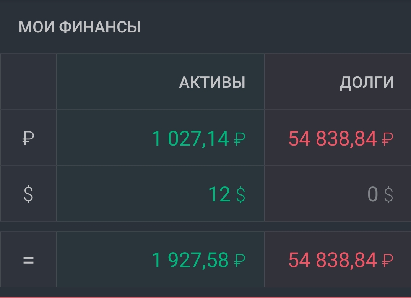411x298 pixels.
Task: Tap the red ruble sign in total debts
Action: click(388, 261)
